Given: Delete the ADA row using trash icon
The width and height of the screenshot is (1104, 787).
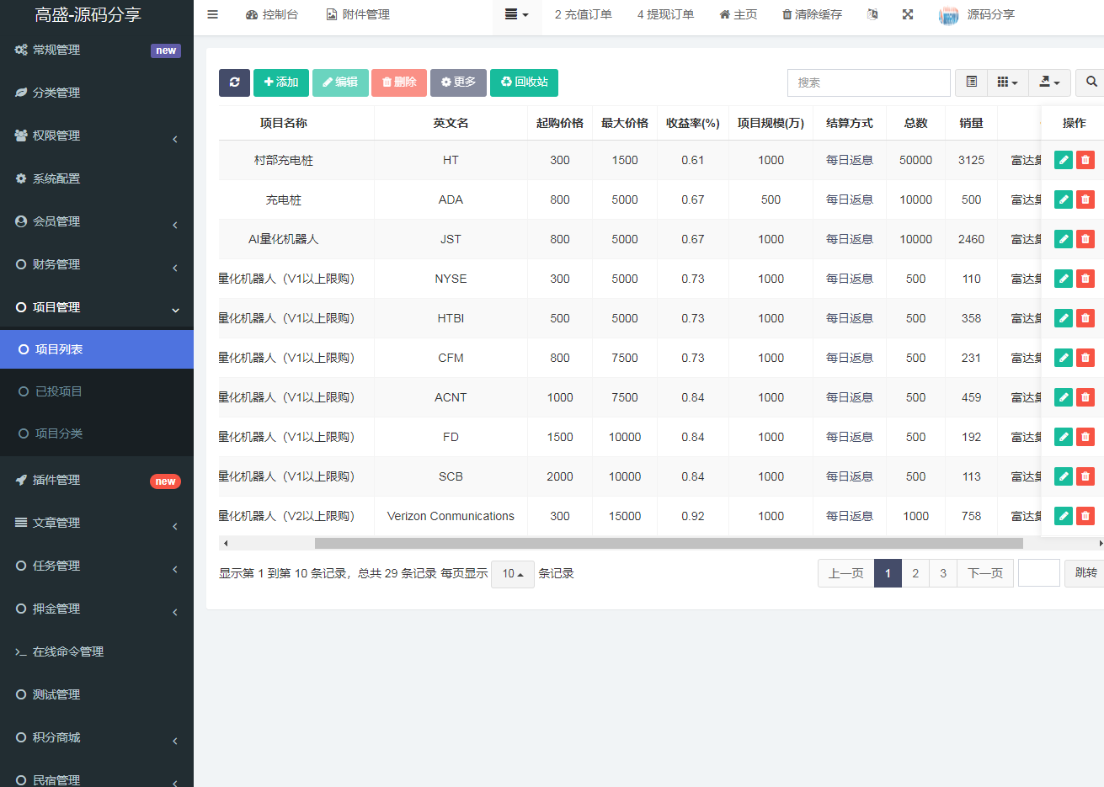Looking at the screenshot, I should 1085,199.
